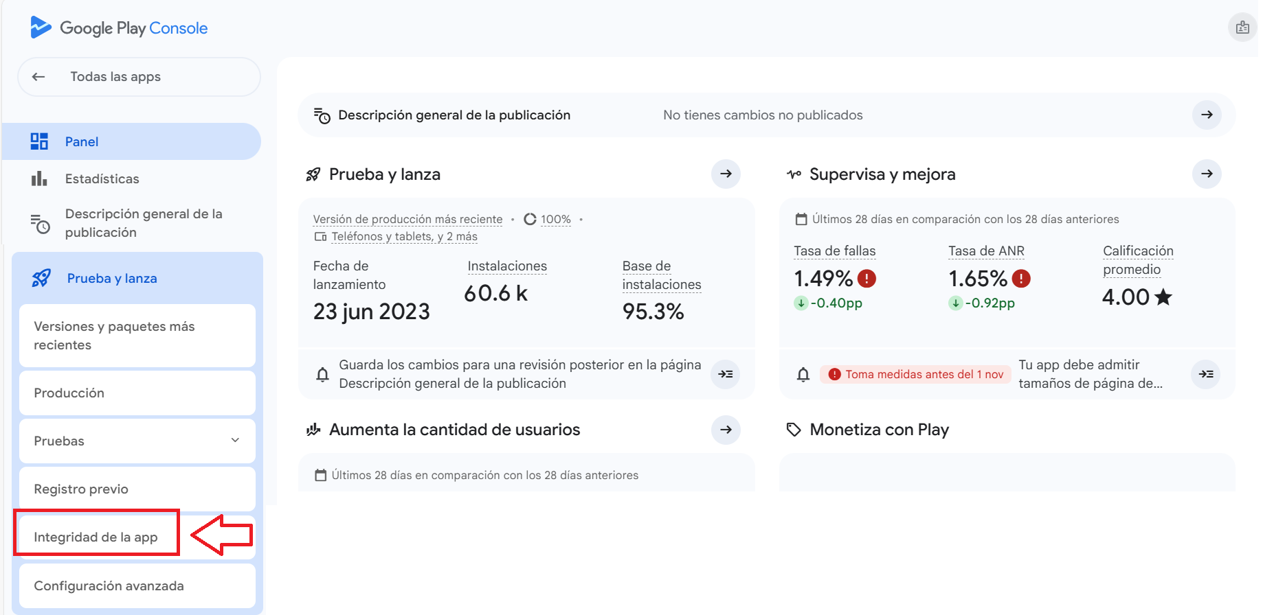1263x615 pixels.
Task: Open Aumenta la cantidad de usuarios arrow
Action: (x=725, y=430)
